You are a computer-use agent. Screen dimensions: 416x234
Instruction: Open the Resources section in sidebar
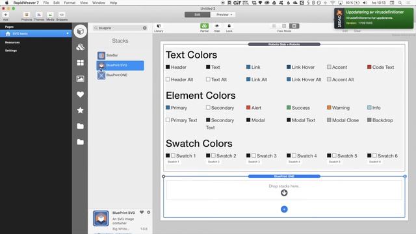(12, 42)
